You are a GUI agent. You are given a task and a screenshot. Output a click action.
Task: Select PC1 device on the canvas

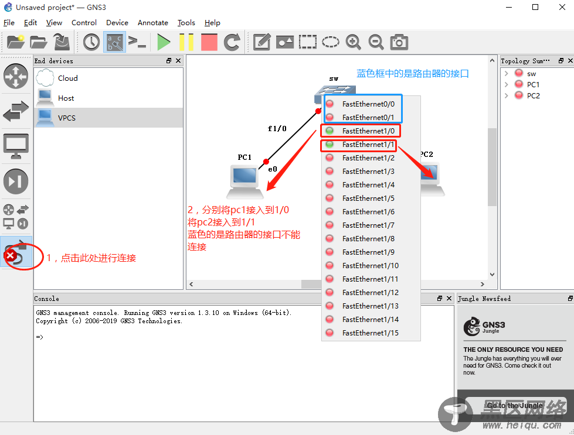point(244,181)
